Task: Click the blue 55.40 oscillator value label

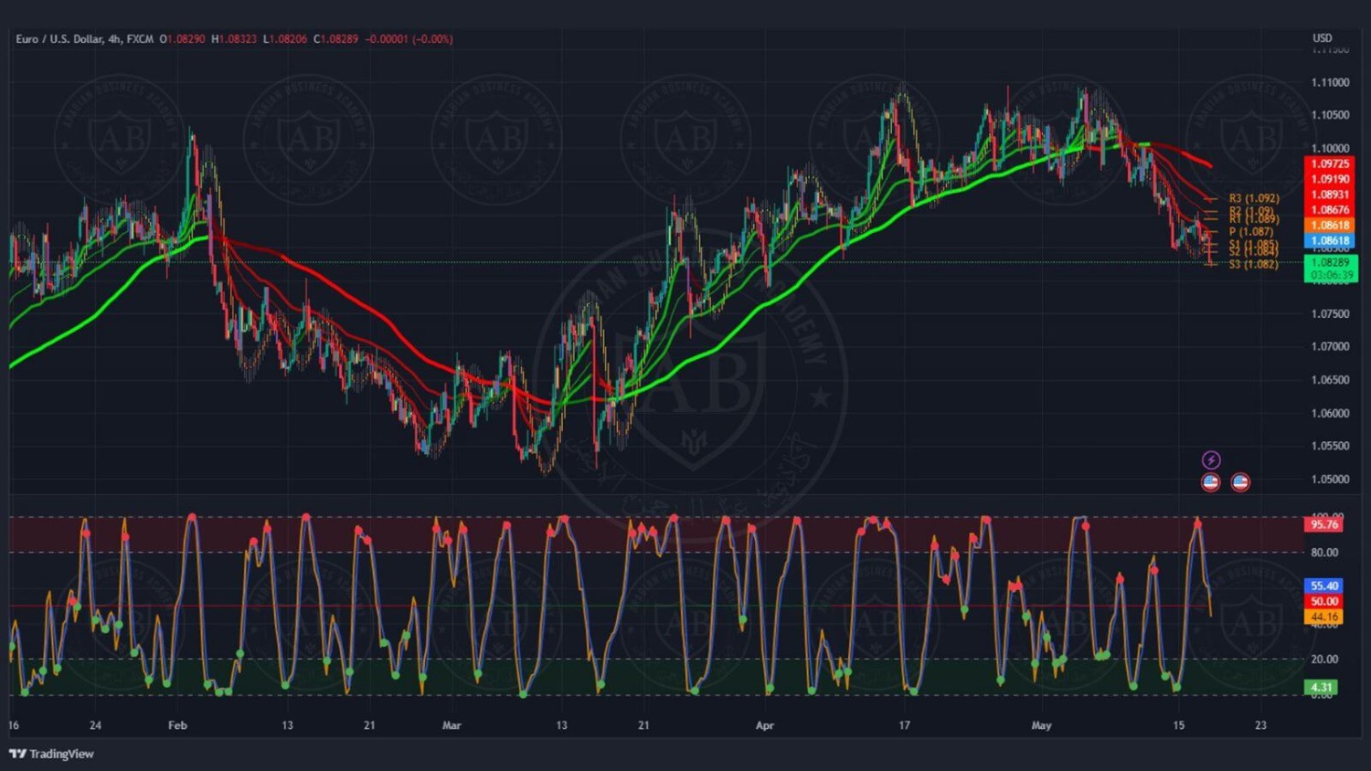Action: 1324,586
